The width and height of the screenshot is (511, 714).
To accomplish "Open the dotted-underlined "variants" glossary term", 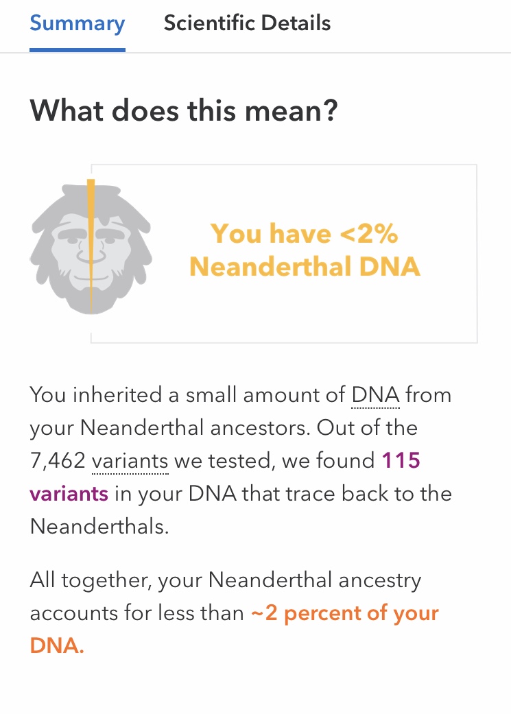I will point(130,462).
